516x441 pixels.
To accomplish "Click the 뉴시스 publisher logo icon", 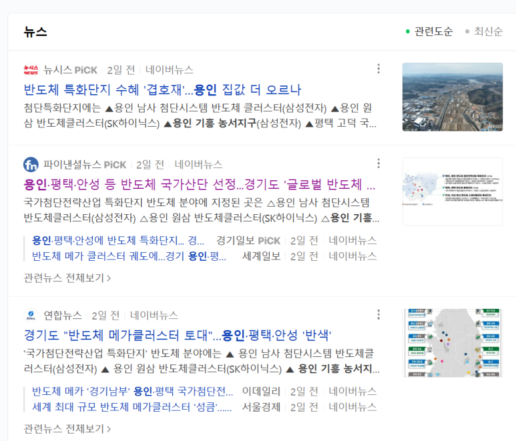I will pos(31,69).
